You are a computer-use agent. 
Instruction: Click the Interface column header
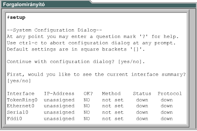[x=21, y=94]
